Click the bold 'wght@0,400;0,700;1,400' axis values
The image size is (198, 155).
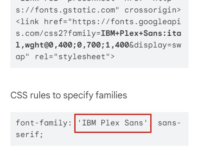[x=72, y=45]
